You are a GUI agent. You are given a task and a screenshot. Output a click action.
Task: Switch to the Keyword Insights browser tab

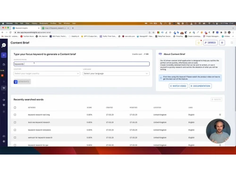[x=26, y=28]
